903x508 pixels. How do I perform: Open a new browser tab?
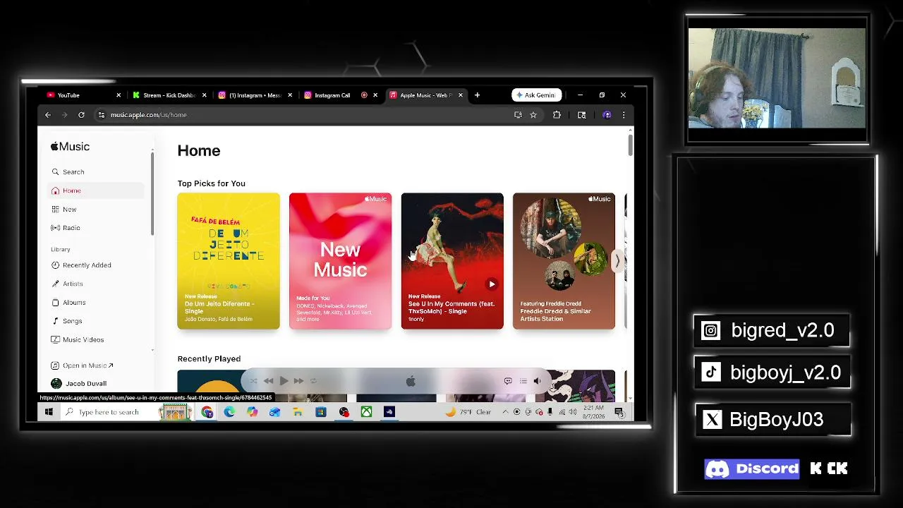tap(477, 95)
